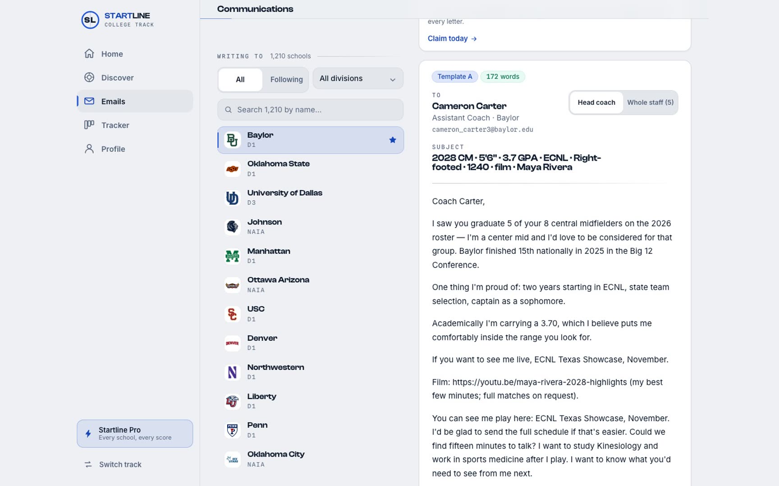Click the Denver logo
The image size is (779, 486).
pyautogui.click(x=233, y=343)
